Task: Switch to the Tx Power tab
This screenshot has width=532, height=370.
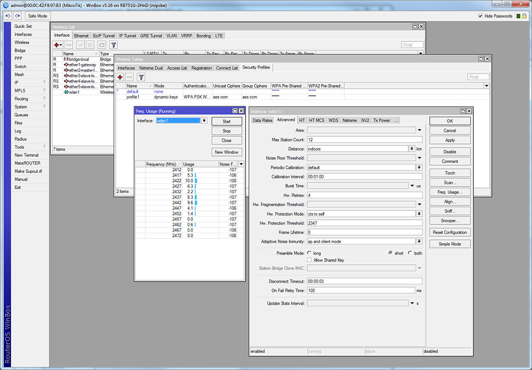Action: tap(381, 120)
